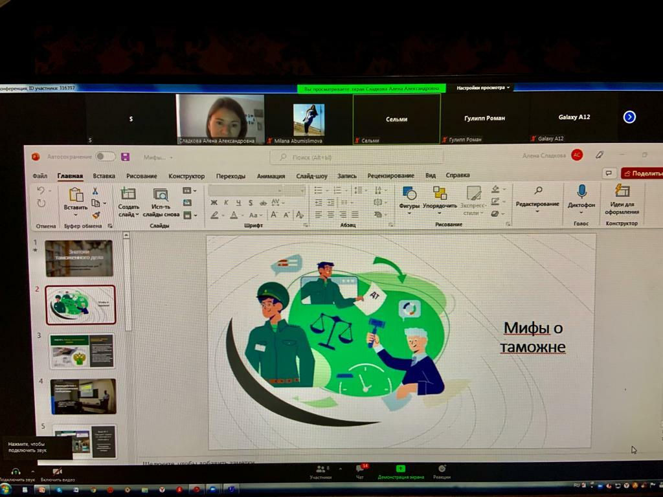
Task: Click the Redo arrow icon
Action: [41, 203]
